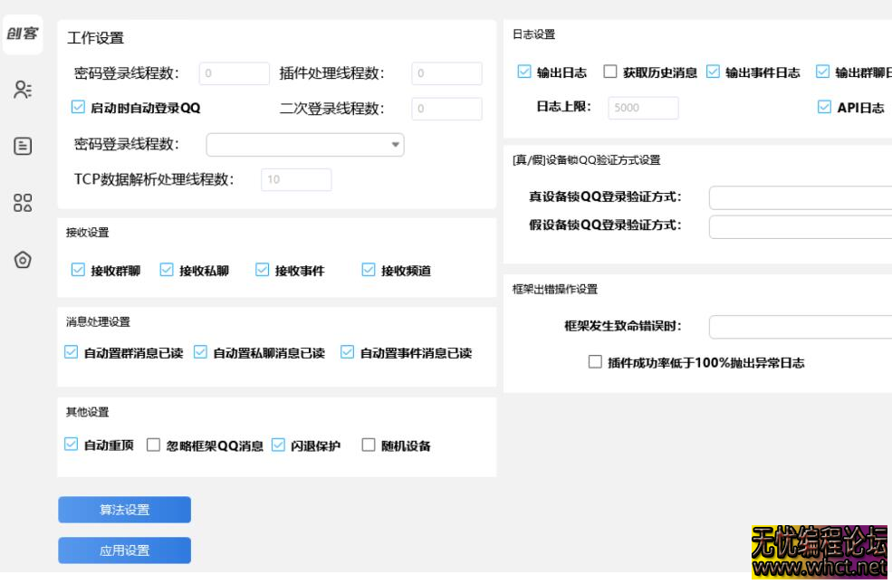This screenshot has width=892, height=584.
Task: Open the log document sidebar icon
Action: [x=21, y=145]
